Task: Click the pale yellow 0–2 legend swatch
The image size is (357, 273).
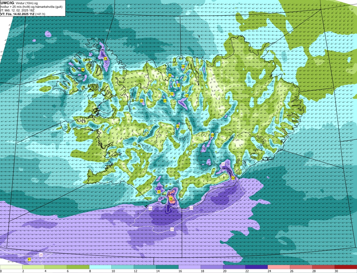Action: point(11,267)
